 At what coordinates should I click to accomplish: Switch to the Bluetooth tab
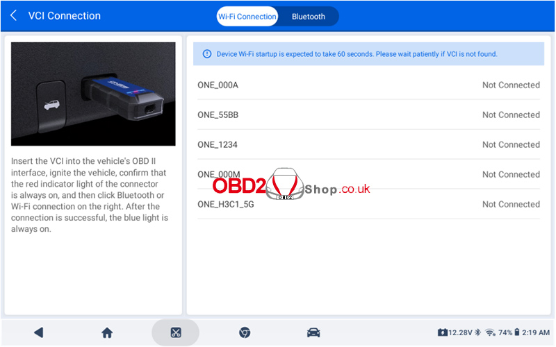(308, 17)
